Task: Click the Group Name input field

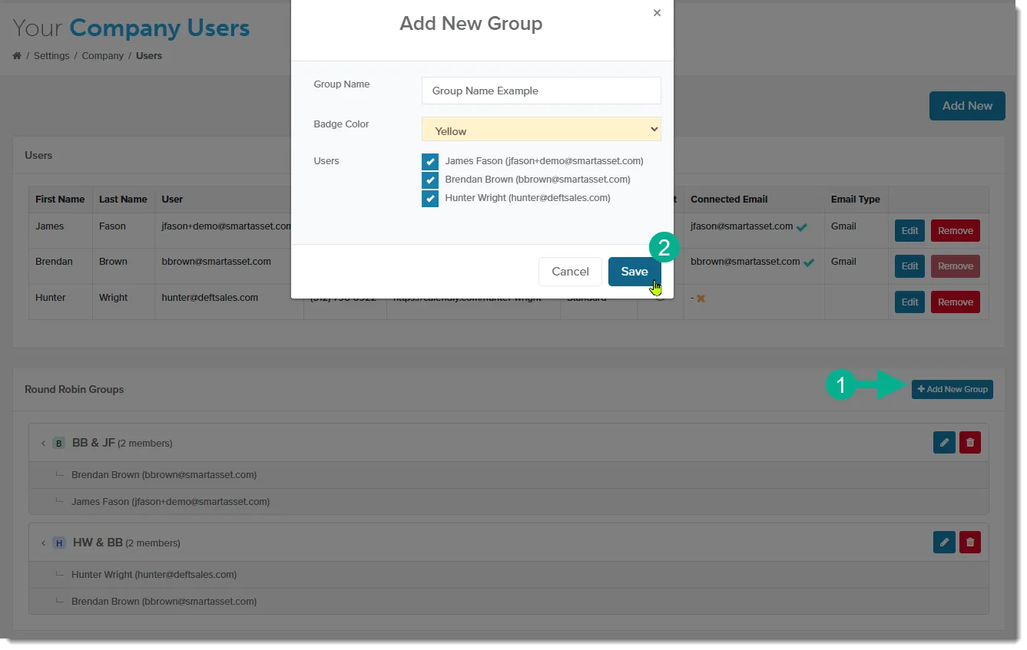Action: click(542, 91)
